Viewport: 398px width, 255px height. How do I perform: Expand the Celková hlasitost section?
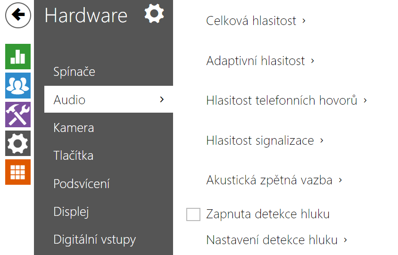coord(256,21)
